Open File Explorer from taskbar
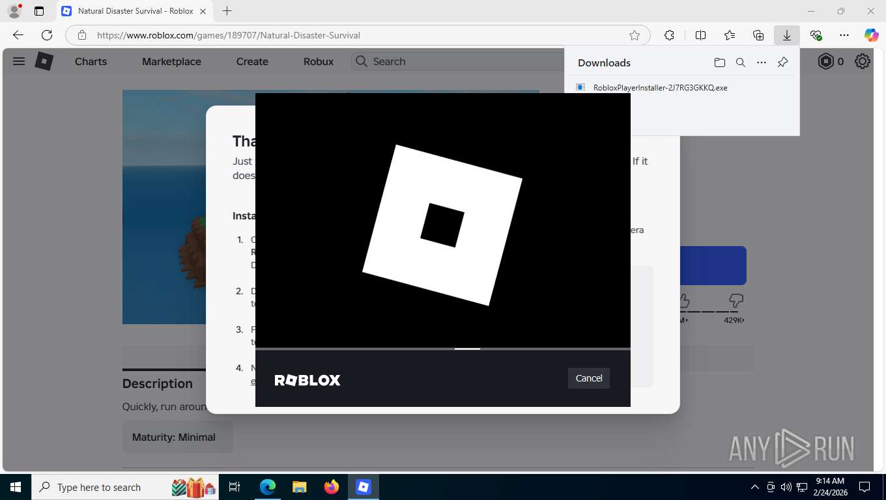 coord(299,487)
